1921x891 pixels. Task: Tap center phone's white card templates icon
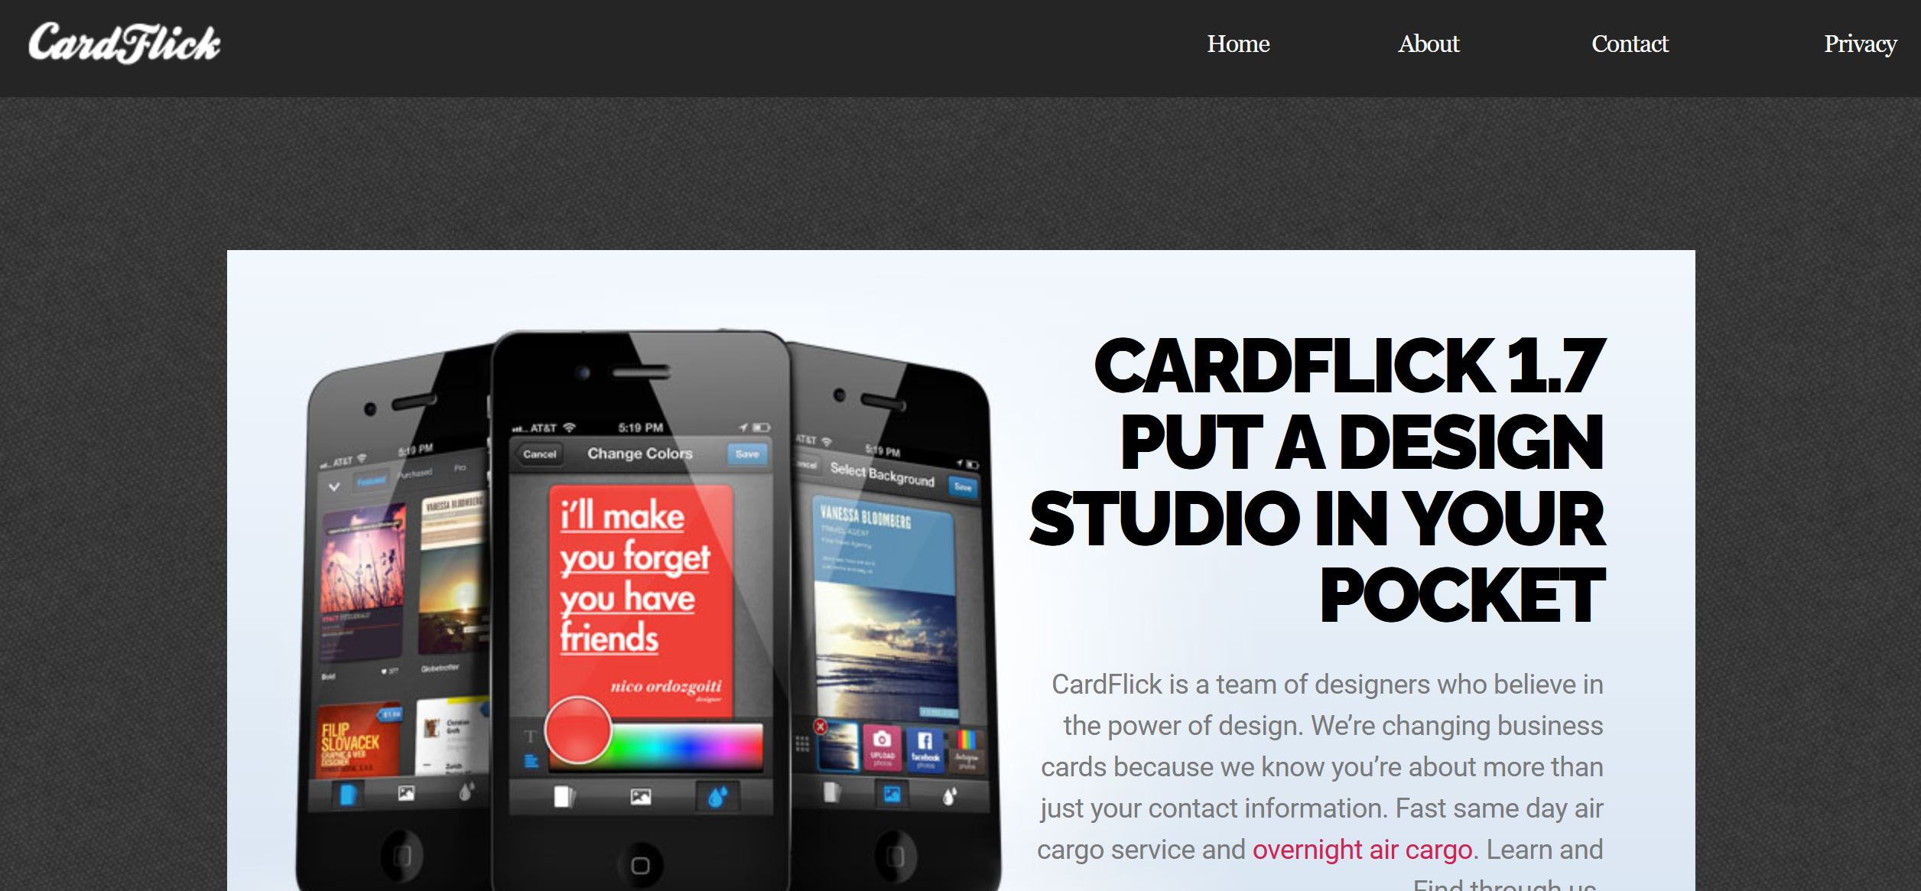pyautogui.click(x=564, y=797)
